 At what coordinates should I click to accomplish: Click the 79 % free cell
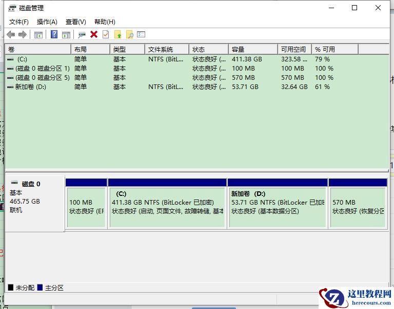[322, 59]
